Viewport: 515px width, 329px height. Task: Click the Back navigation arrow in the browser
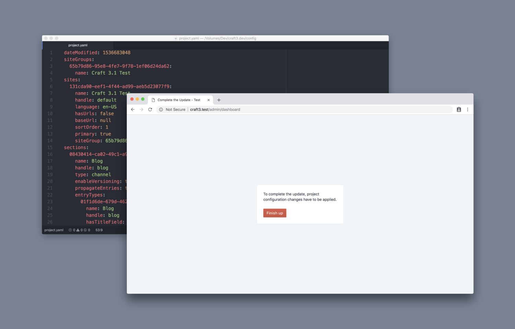tap(133, 109)
